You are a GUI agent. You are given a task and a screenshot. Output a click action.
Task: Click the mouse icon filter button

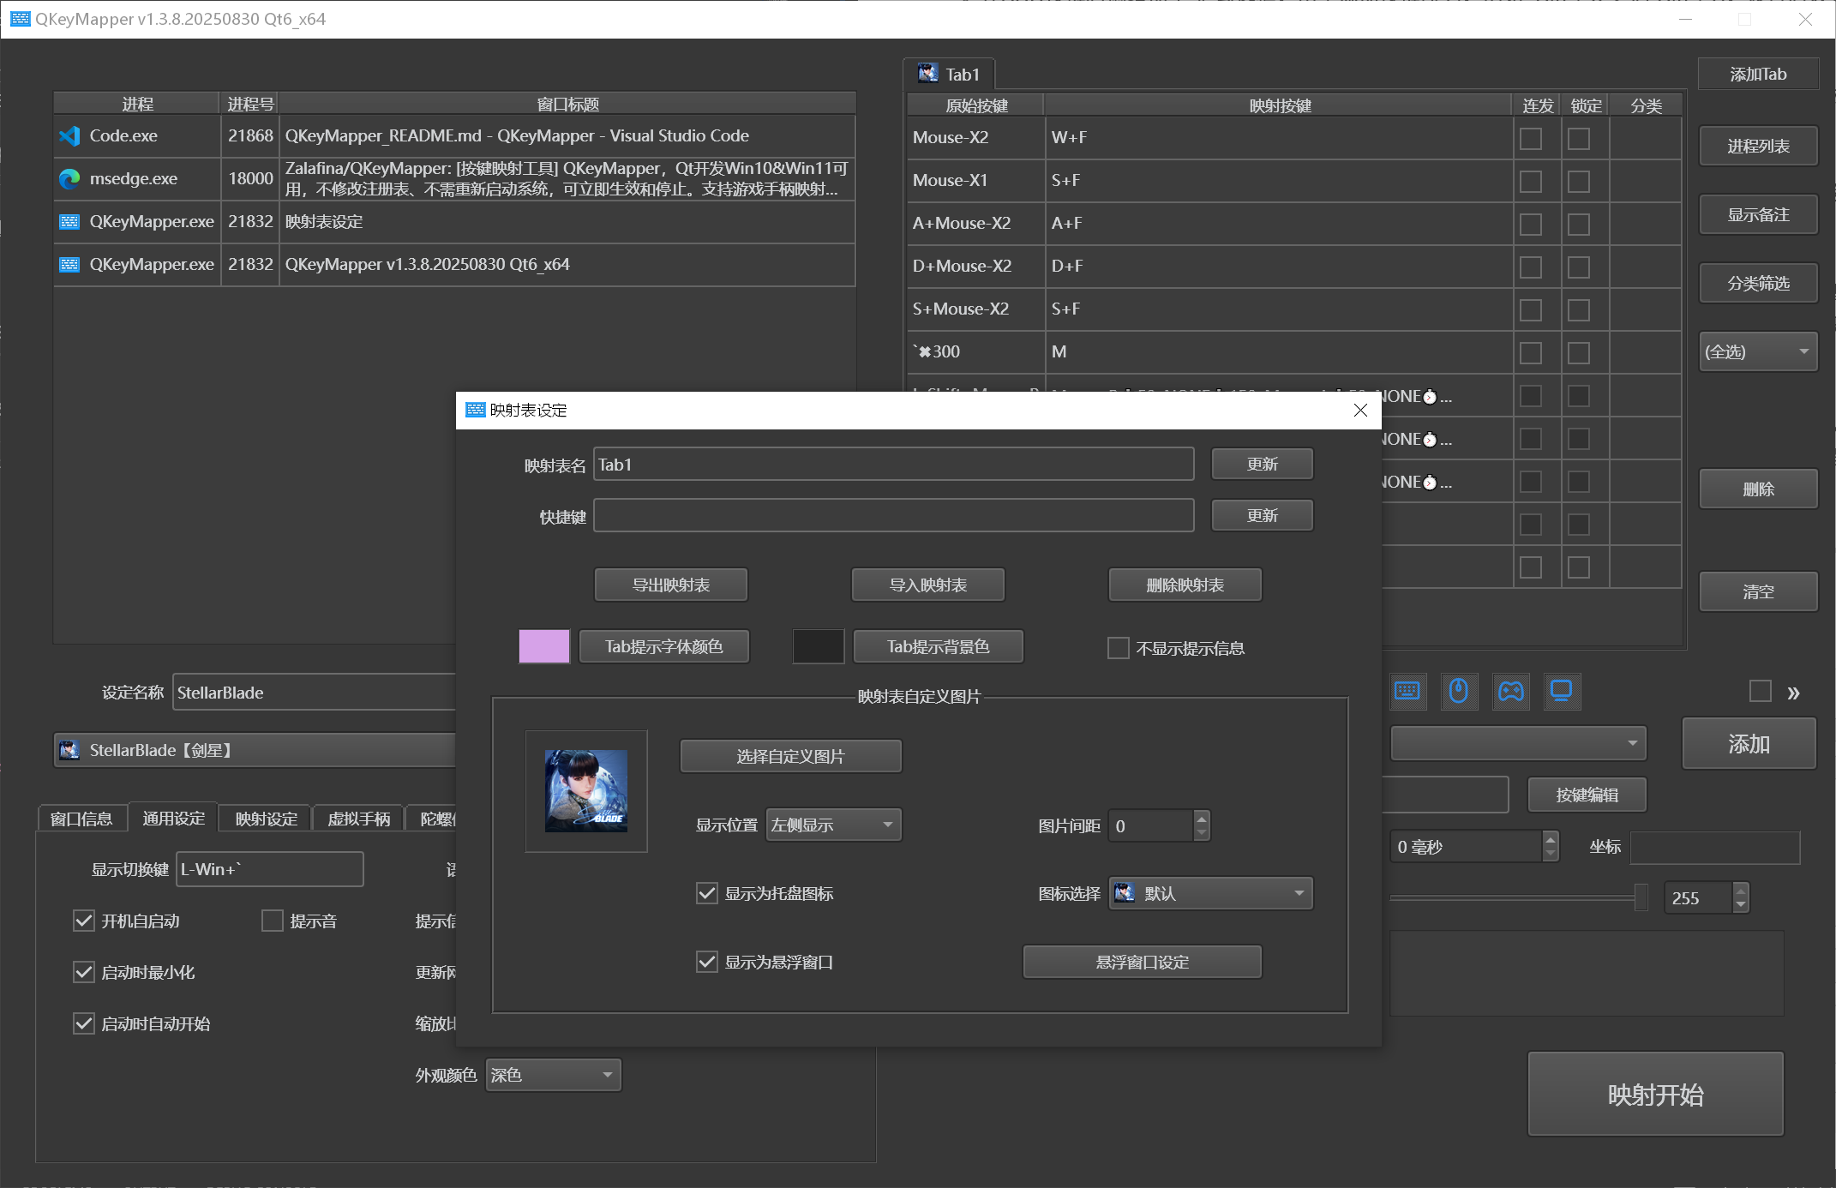pyautogui.click(x=1458, y=691)
